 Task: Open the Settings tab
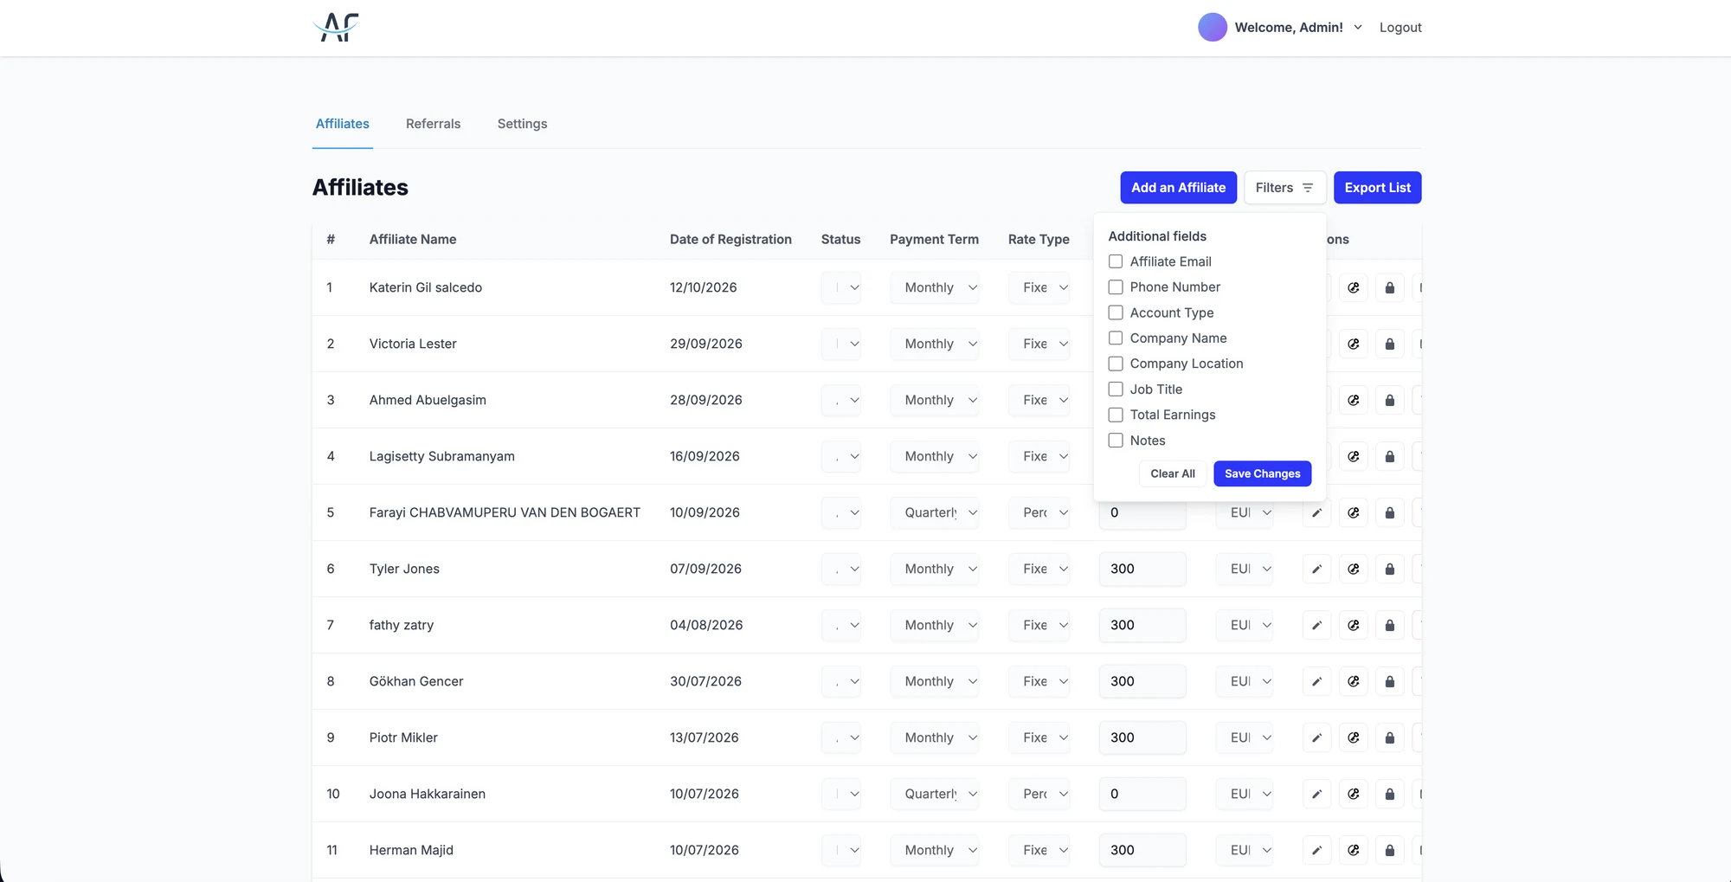[522, 124]
